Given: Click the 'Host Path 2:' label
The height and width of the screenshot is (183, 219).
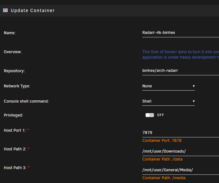Looking at the screenshot, I should point(15,149).
